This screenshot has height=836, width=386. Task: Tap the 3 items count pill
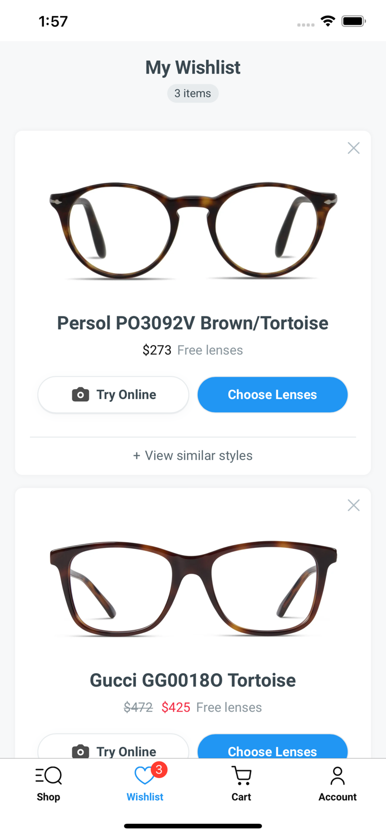[x=193, y=93]
